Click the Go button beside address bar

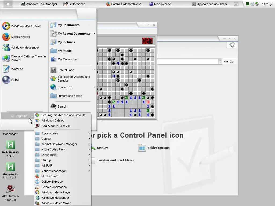(x=229, y=62)
